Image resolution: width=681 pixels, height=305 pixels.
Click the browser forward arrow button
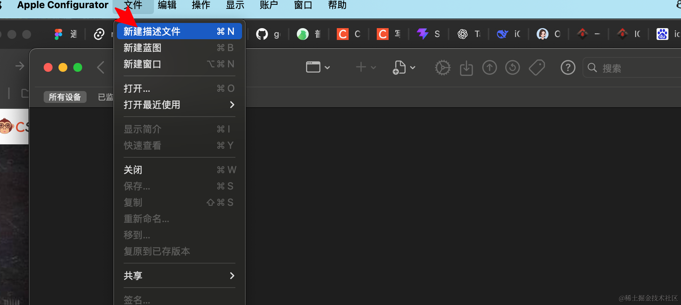(20, 66)
